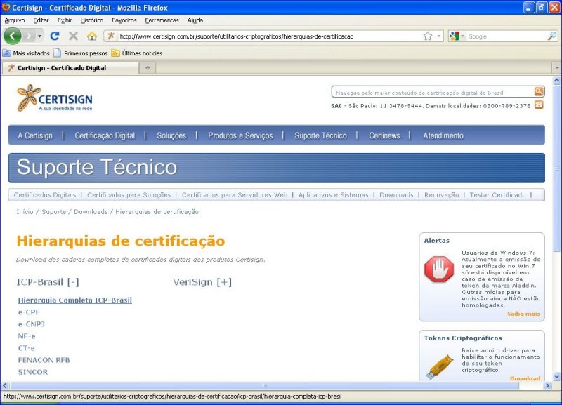
Task: Focus the Certisign site search field
Action: 433,93
